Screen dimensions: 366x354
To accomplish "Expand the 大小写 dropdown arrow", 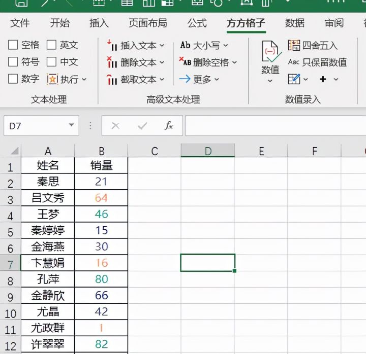I will [x=226, y=45].
